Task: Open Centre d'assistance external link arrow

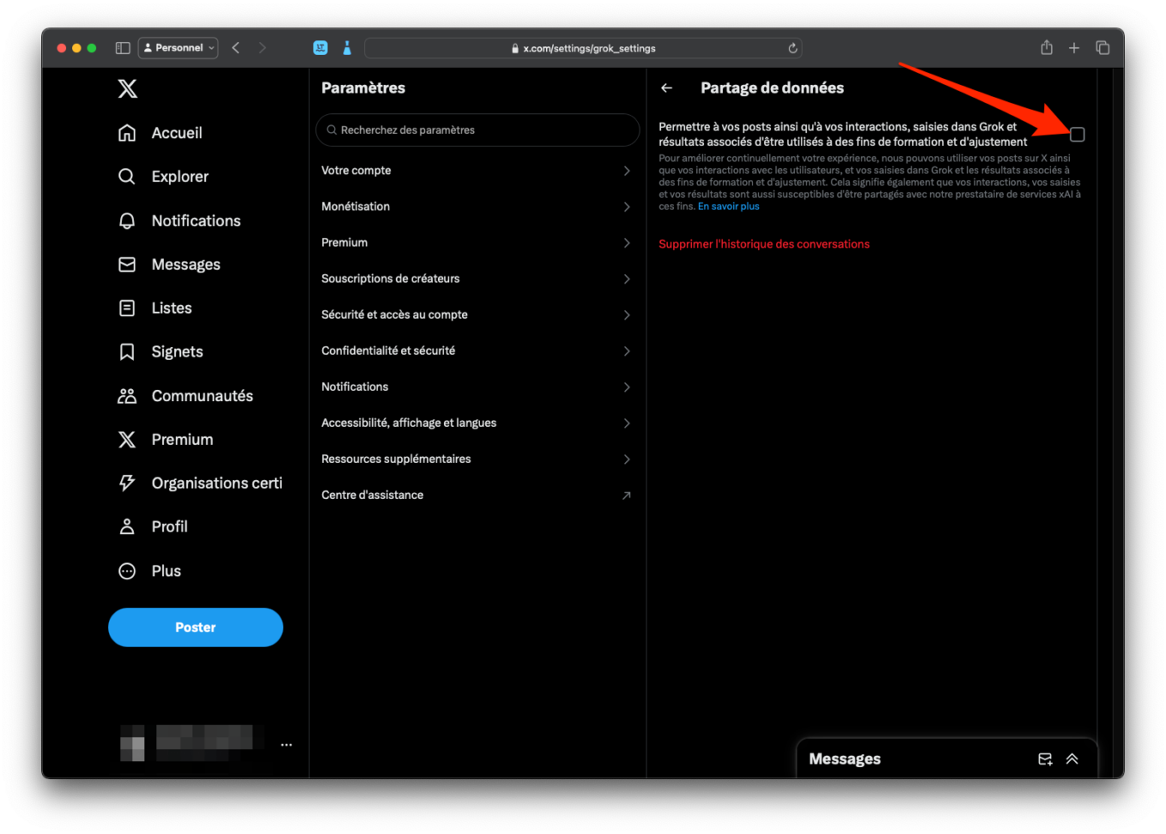Action: pos(627,495)
